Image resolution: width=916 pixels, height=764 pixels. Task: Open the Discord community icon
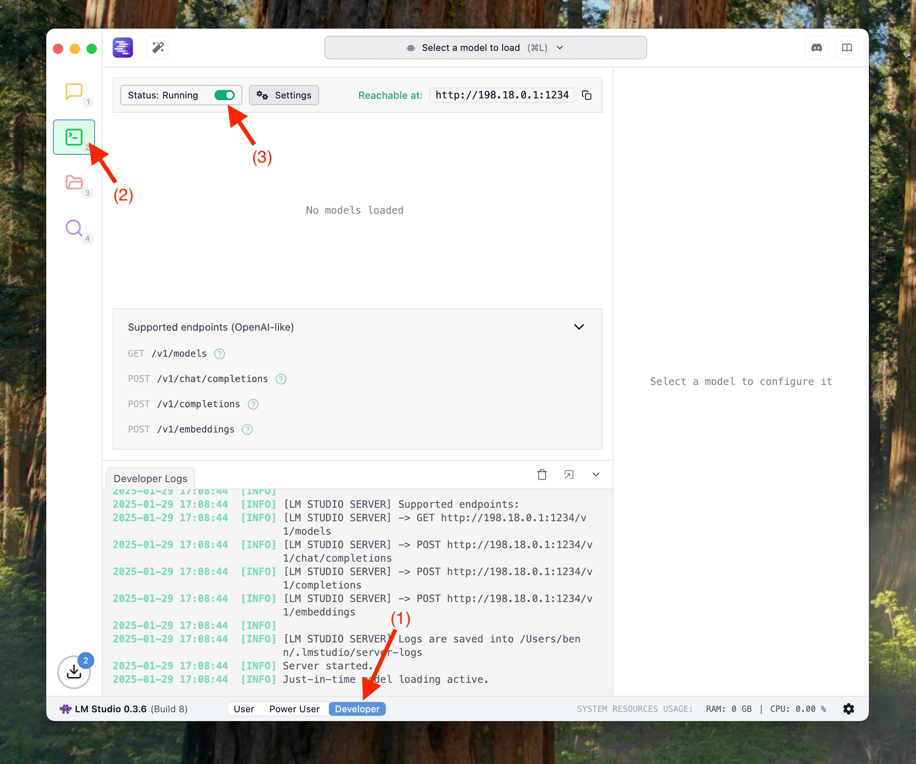point(817,48)
